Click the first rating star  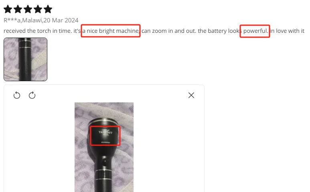coord(8,9)
